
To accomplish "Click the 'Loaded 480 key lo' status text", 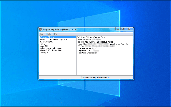I will point(90,77).
